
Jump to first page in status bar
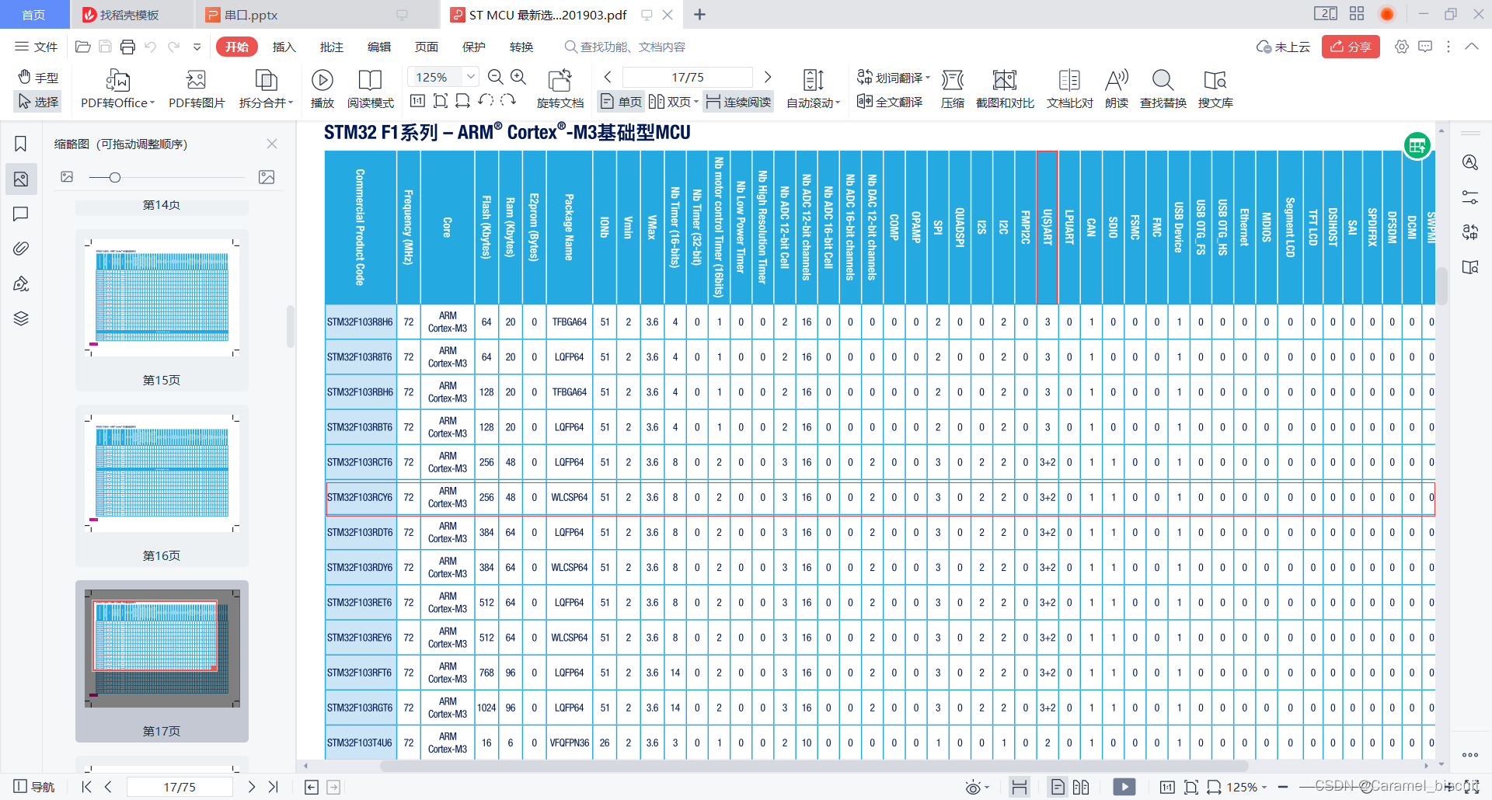[x=86, y=787]
